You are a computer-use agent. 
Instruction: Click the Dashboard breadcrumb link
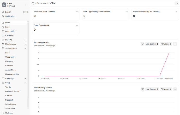42,3
